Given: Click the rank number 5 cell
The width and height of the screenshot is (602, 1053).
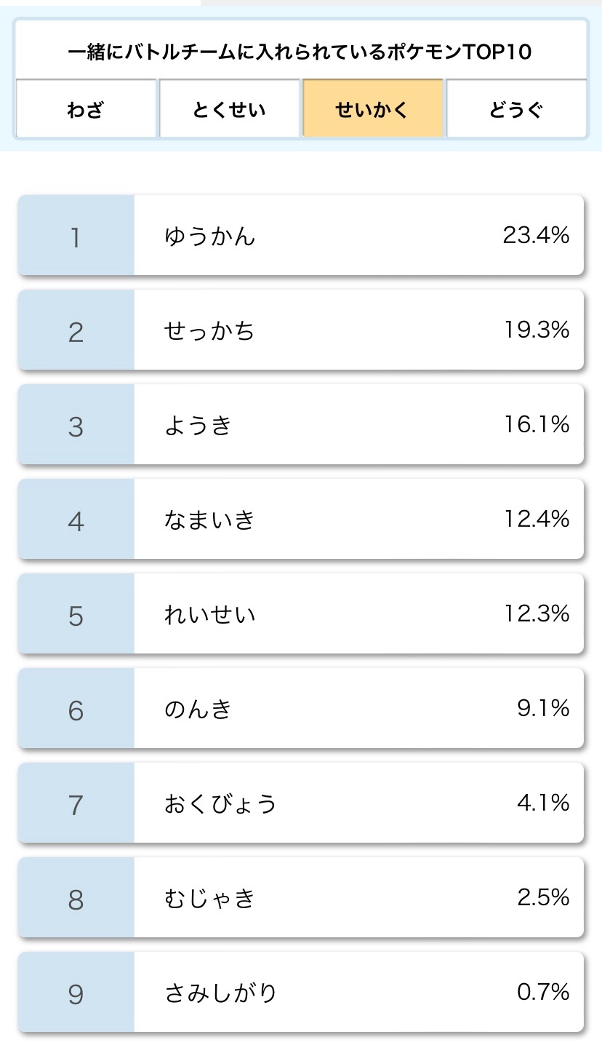Looking at the screenshot, I should click(x=76, y=613).
